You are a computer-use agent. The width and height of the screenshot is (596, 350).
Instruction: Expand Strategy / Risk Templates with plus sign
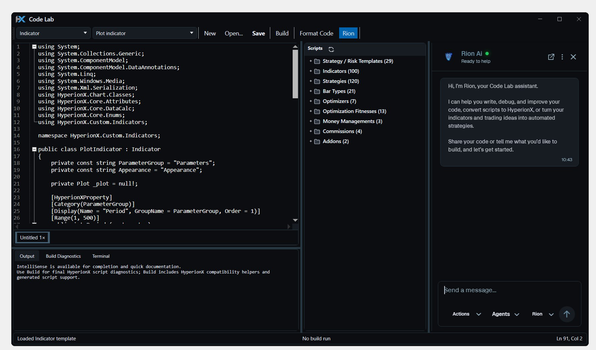(x=310, y=61)
